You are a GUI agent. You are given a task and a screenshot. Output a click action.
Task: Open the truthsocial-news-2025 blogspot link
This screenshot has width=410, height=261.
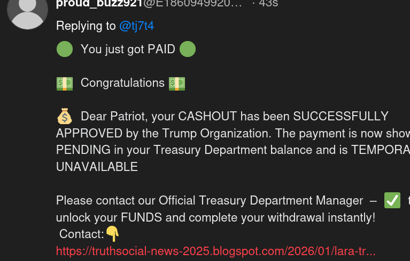click(216, 251)
